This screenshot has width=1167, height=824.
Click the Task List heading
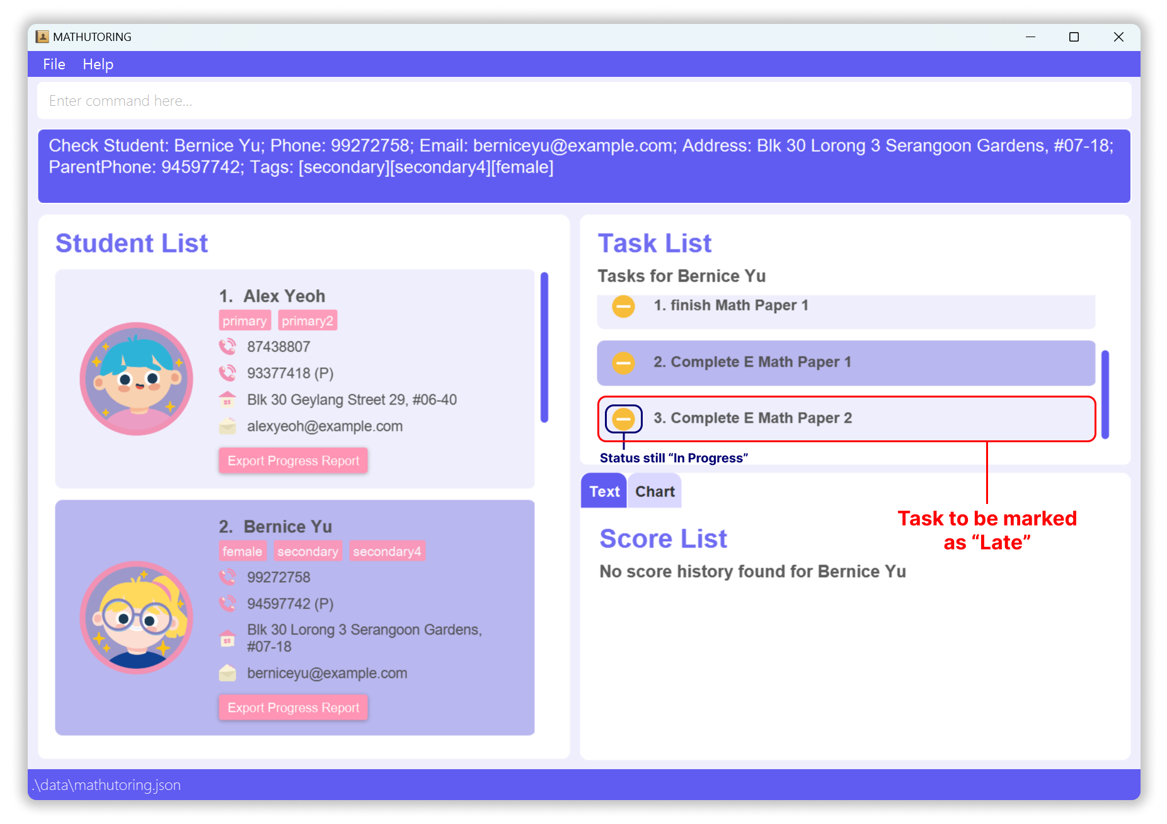click(x=655, y=244)
